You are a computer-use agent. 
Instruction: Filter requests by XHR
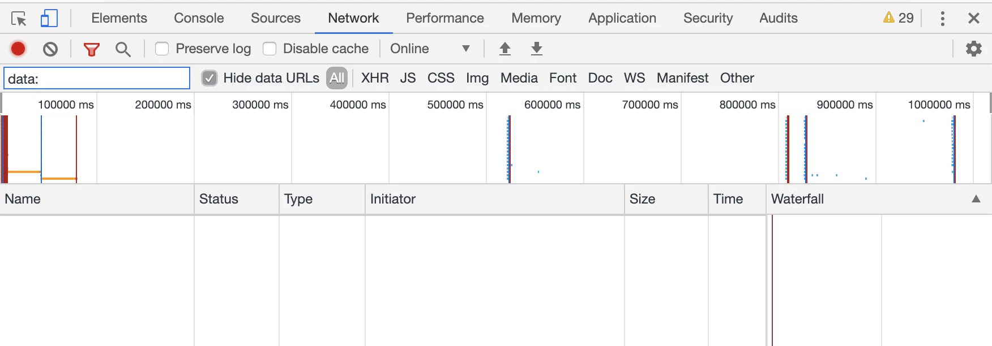pos(375,78)
